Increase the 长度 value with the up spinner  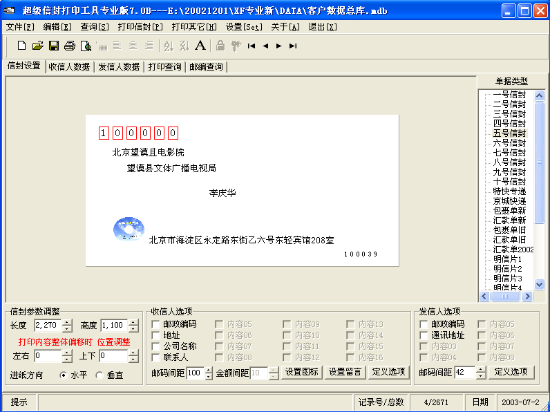point(67,322)
